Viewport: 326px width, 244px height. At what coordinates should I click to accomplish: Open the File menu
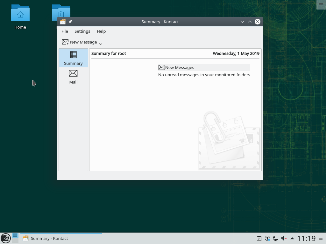[x=65, y=31]
